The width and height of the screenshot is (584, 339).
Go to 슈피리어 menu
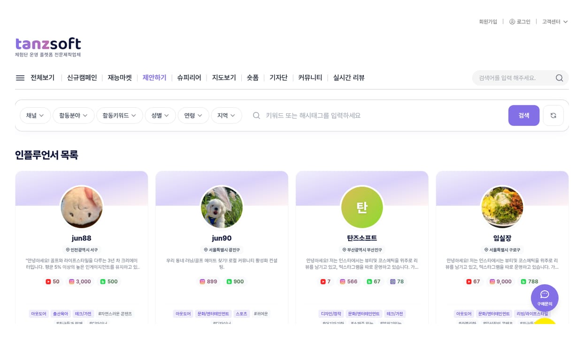189,78
